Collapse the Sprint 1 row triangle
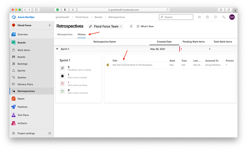Image resolution: width=247 pixels, height=150 pixels. 57,49
